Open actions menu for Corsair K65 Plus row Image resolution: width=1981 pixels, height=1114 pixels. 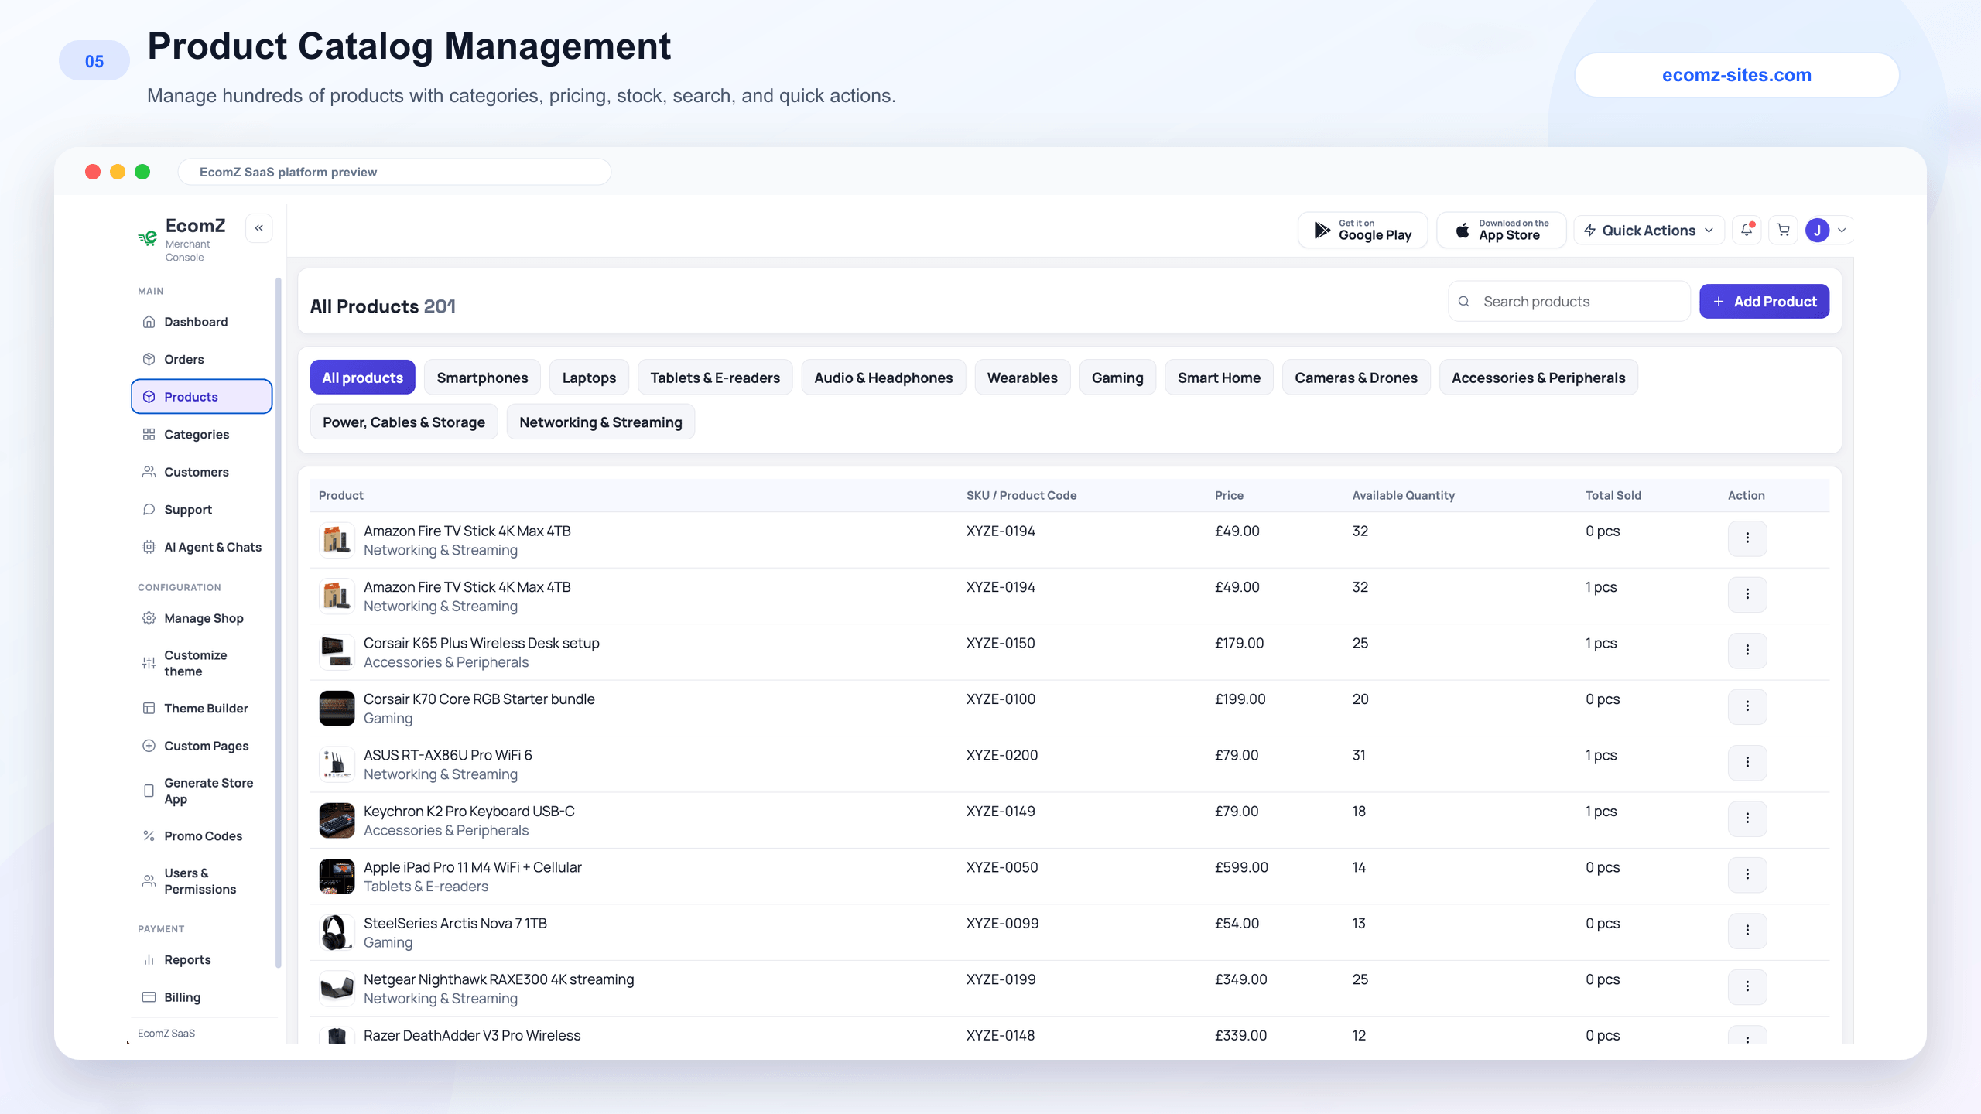click(x=1747, y=651)
